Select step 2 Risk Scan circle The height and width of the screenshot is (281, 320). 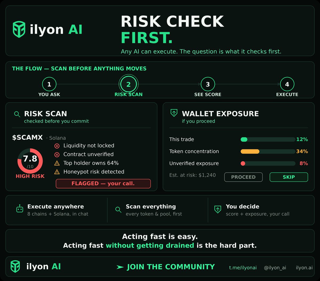[128, 84]
